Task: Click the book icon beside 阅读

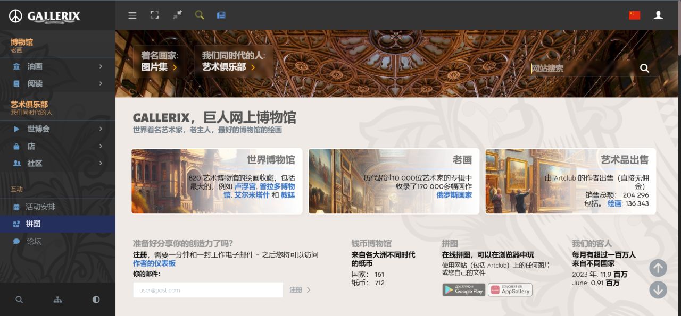Action: click(x=16, y=83)
